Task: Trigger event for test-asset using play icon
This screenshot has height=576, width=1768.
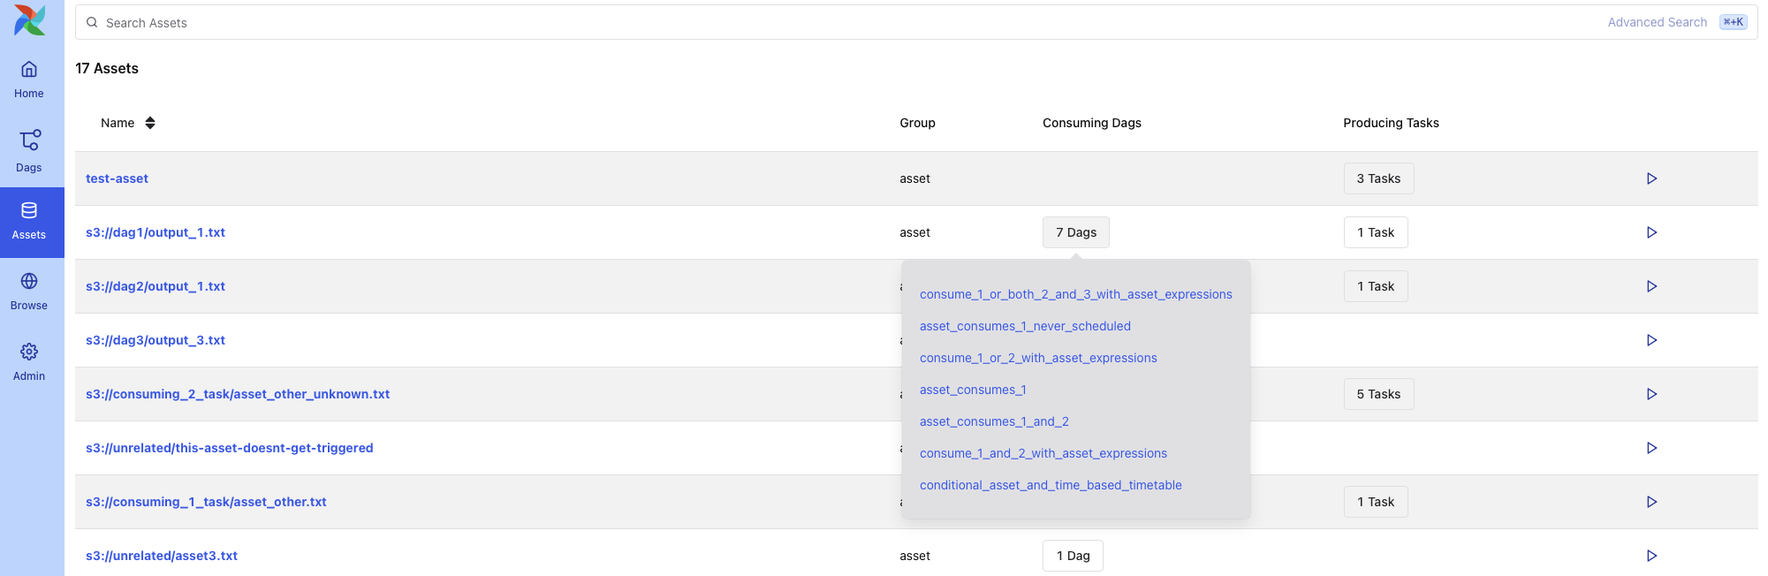Action: 1650,178
